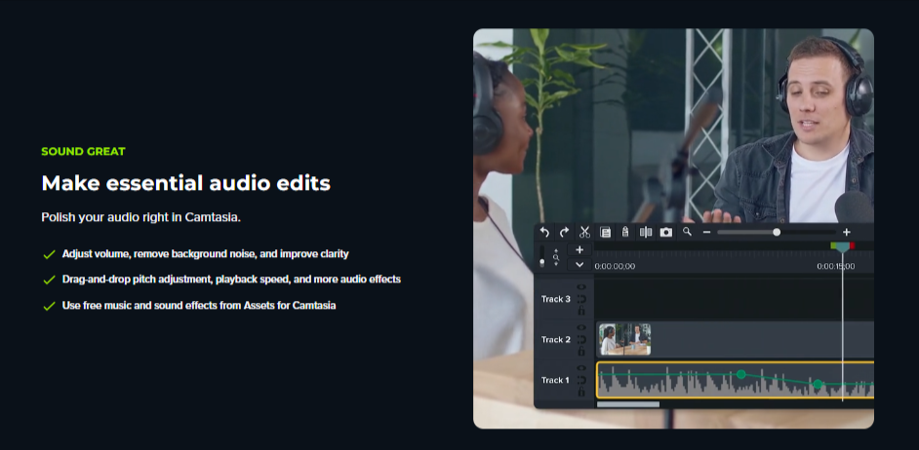The height and width of the screenshot is (450, 919).
Task: Click the red out-point marker on playhead
Action: (x=853, y=245)
